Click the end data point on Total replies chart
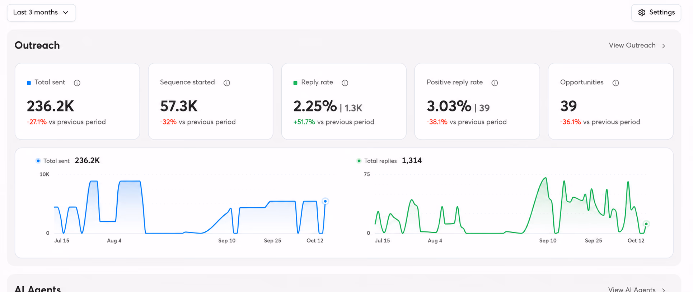Viewport: 693px width, 292px height. point(646,224)
